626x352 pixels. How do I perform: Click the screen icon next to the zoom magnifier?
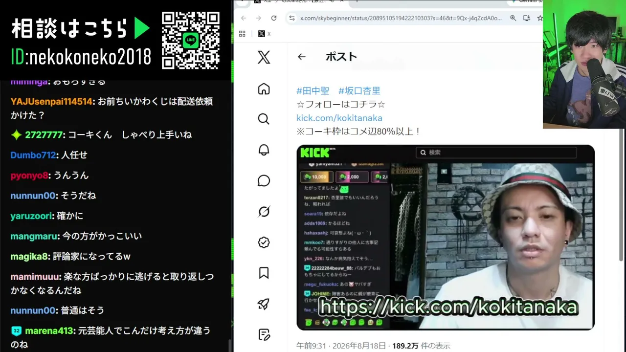tap(527, 18)
